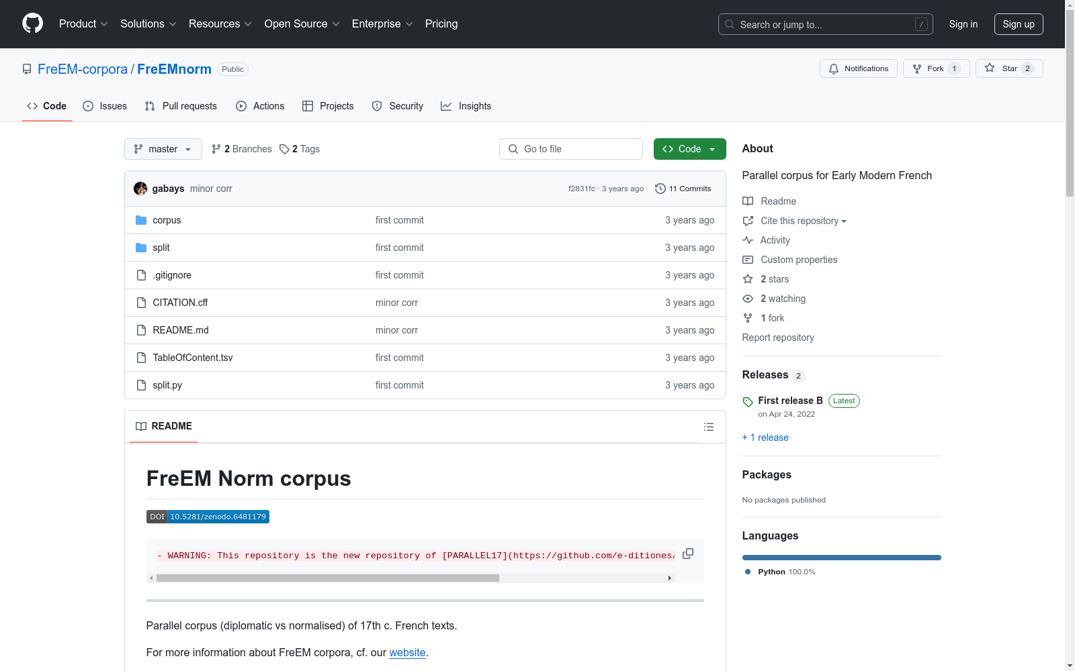The image size is (1075, 671).
Task: Click the Sign up button
Action: [x=1019, y=24]
